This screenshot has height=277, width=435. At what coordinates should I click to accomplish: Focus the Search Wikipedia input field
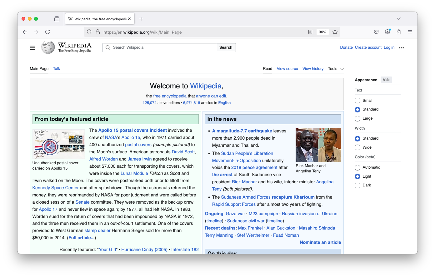click(x=159, y=47)
